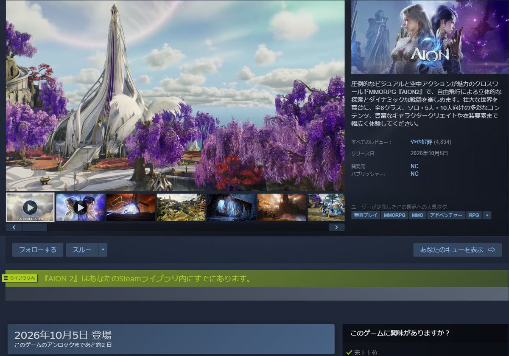The width and height of the screenshot is (509, 356).
Task: Click the plus button to add tags
Action: (x=487, y=216)
